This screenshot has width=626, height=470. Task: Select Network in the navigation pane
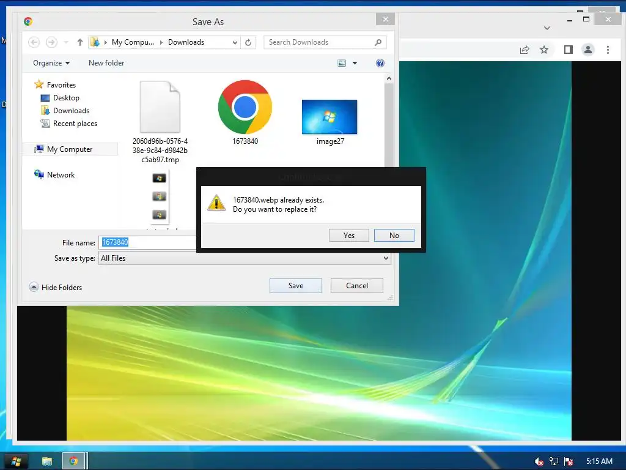[54, 174]
